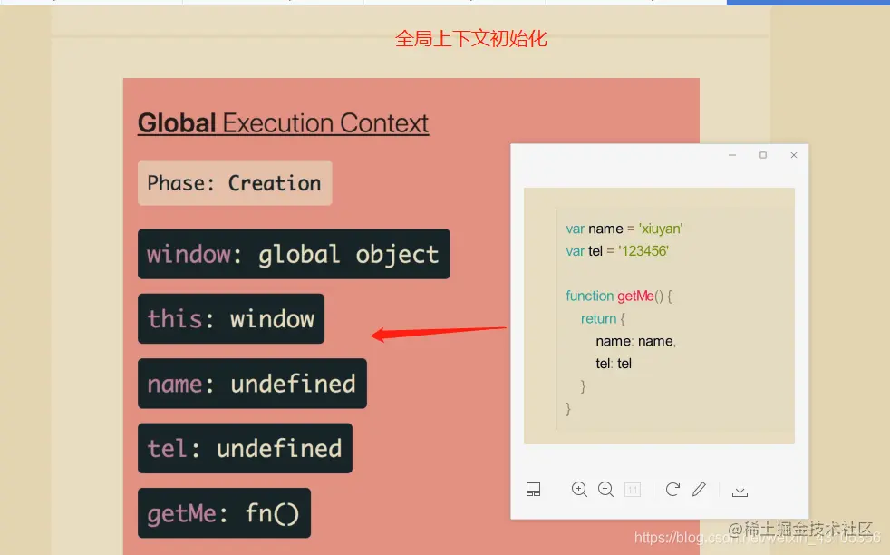The width and height of the screenshot is (890, 555).
Task: Click the 'this: window' block
Action: click(231, 318)
